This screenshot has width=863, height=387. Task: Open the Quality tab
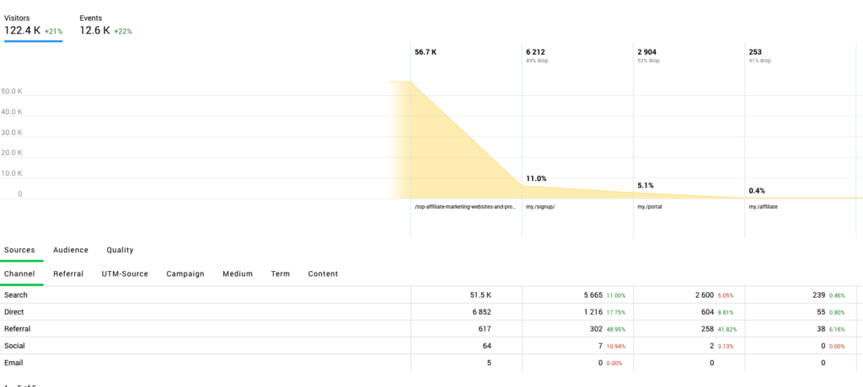(120, 250)
